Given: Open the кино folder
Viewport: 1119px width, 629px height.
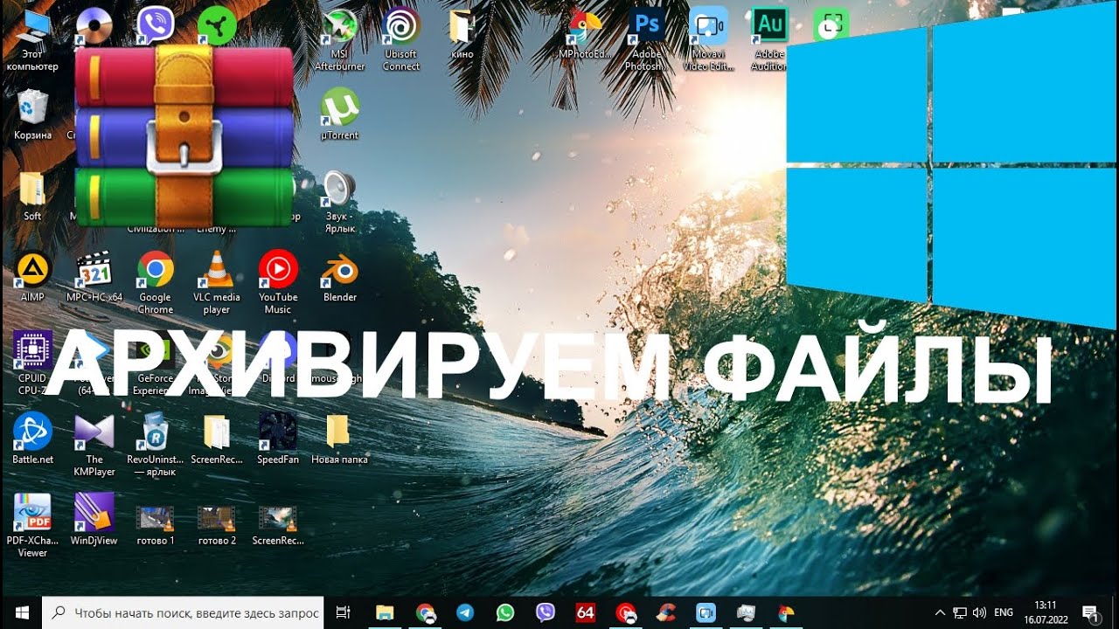Looking at the screenshot, I should [x=462, y=34].
